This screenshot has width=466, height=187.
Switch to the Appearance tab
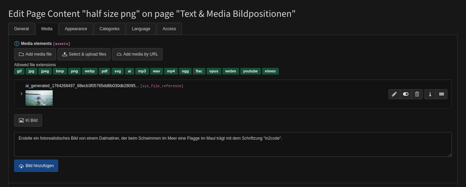point(76,29)
